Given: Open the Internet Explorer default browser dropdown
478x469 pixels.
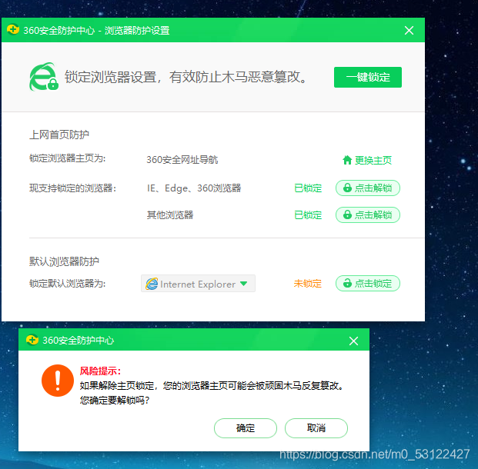Looking at the screenshot, I should coord(198,284).
